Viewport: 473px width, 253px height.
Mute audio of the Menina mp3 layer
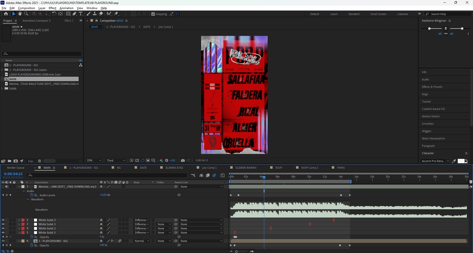(x=6, y=187)
